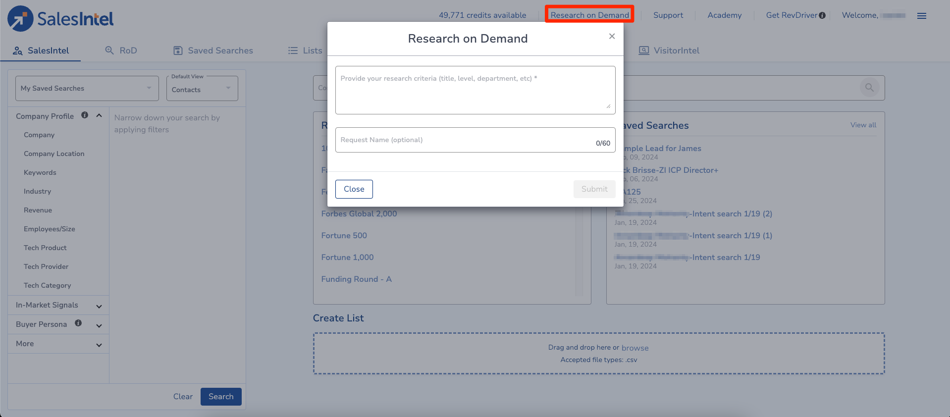950x417 pixels.
Task: Select the Revenue filter
Action: click(x=38, y=210)
